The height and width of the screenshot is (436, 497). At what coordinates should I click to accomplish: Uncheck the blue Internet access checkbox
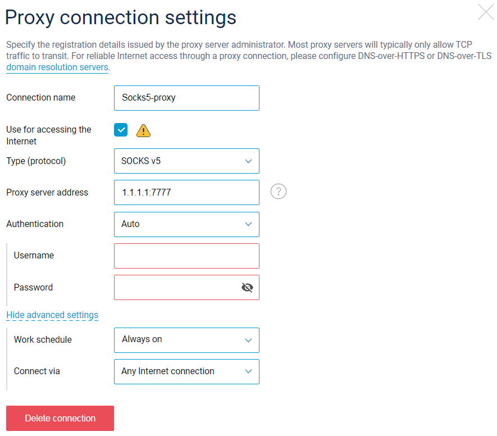click(121, 130)
